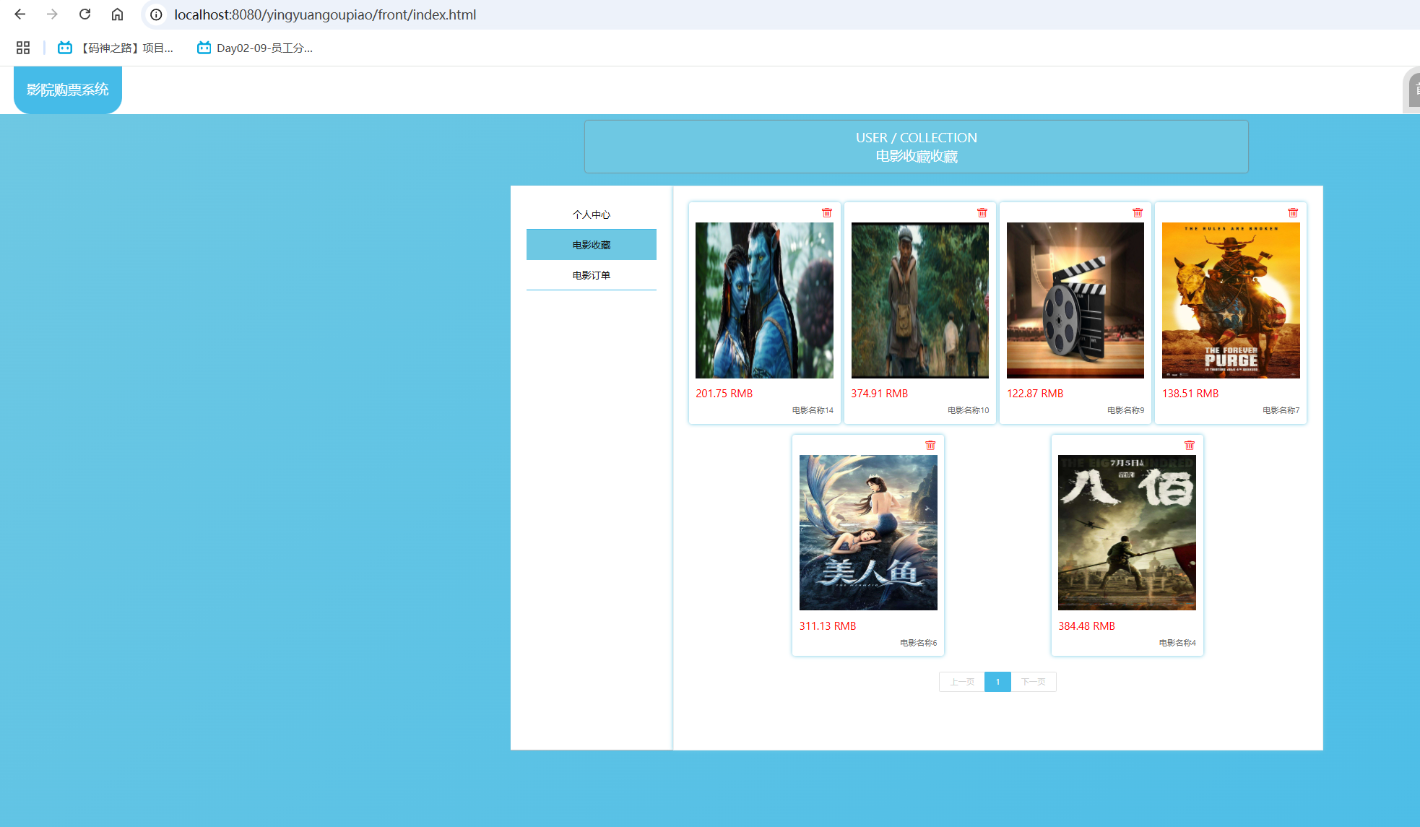The width and height of the screenshot is (1420, 827).
Task: Click the 下一页 pagination button
Action: 1034,682
